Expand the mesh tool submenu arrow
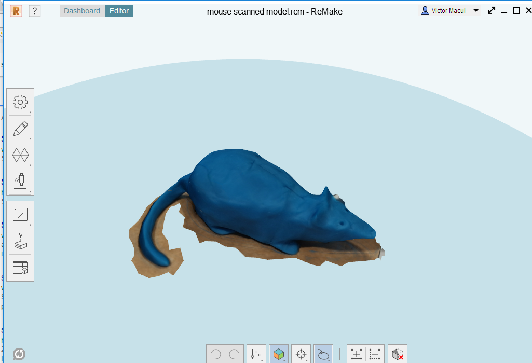The width and height of the screenshot is (532, 363). pos(30,165)
